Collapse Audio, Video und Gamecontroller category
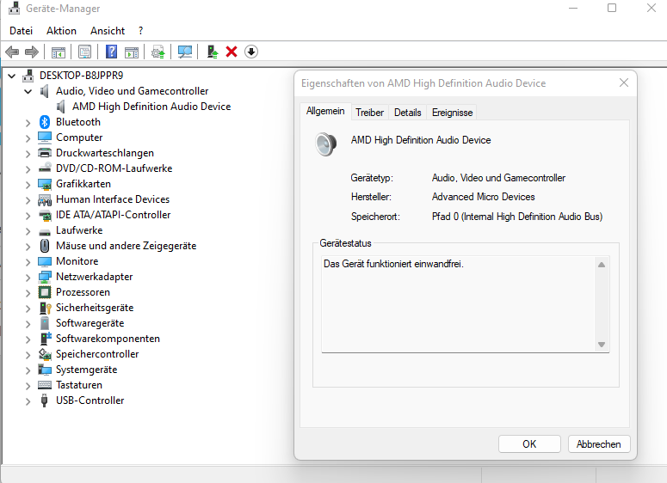This screenshot has width=667, height=483. tap(28, 91)
